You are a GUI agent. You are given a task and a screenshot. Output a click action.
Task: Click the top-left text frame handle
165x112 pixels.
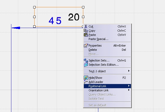coord(35,7)
